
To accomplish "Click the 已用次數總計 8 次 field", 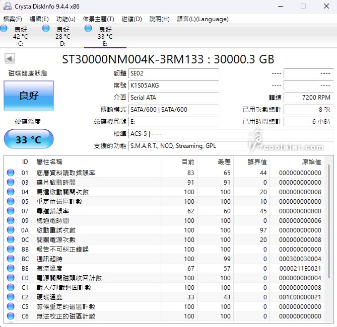I will point(309,110).
